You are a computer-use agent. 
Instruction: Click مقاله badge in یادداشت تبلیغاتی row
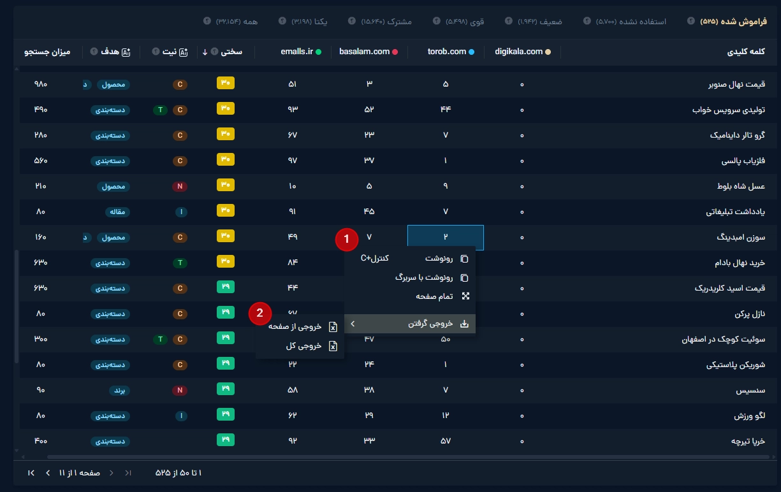(x=119, y=212)
